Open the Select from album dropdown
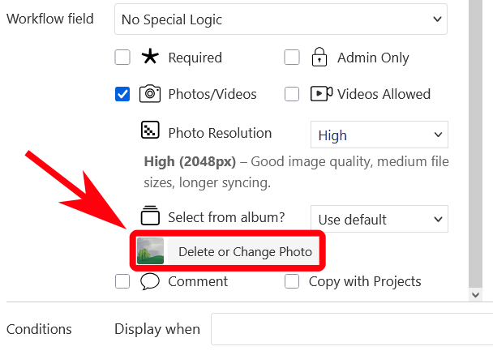This screenshot has height=355, width=493. [x=379, y=219]
